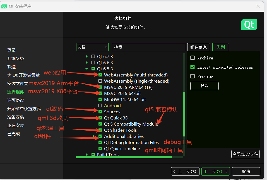Collapse the Qt 6.5.3 tree node
Viewport: 267px width, 180px height.
point(87,69)
